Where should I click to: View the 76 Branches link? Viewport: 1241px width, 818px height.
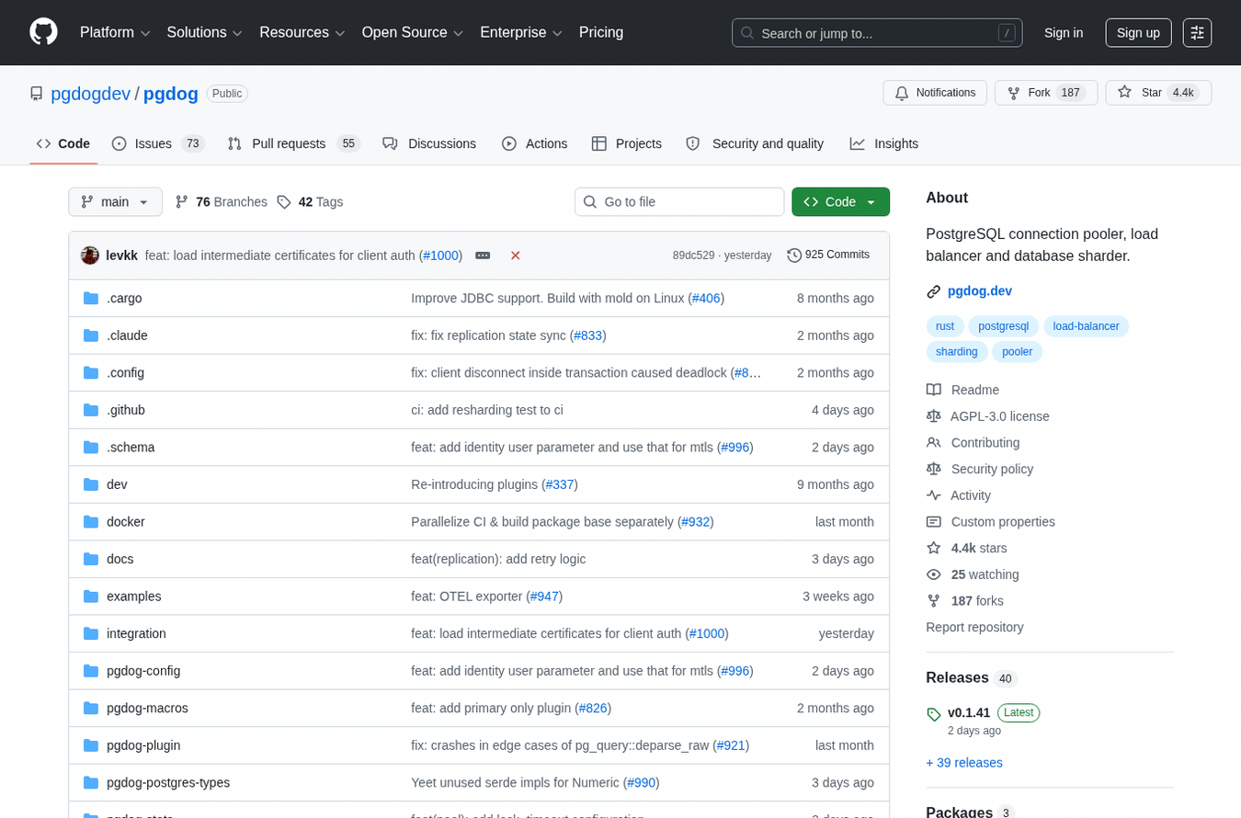tap(222, 202)
